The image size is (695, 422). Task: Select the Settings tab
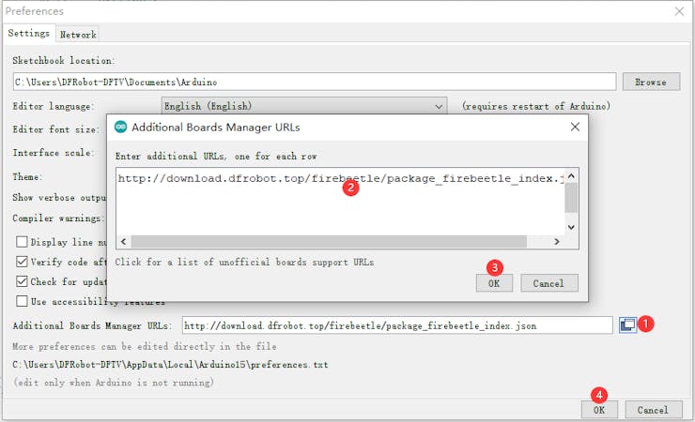(x=29, y=33)
